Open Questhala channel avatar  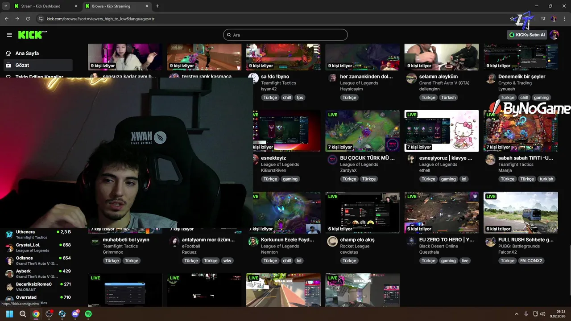pos(411,241)
